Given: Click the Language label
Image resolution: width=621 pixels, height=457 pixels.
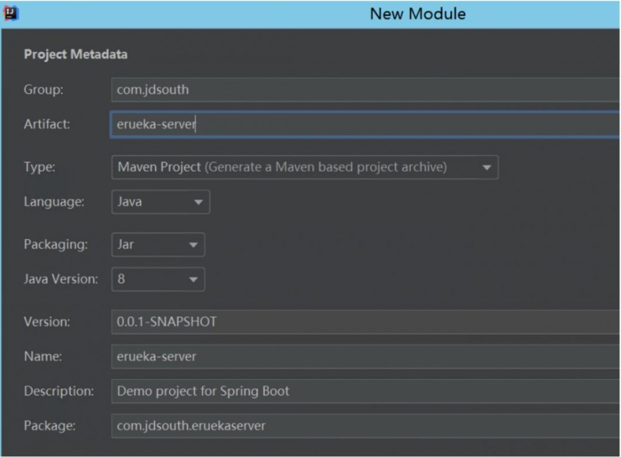Looking at the screenshot, I should [54, 202].
